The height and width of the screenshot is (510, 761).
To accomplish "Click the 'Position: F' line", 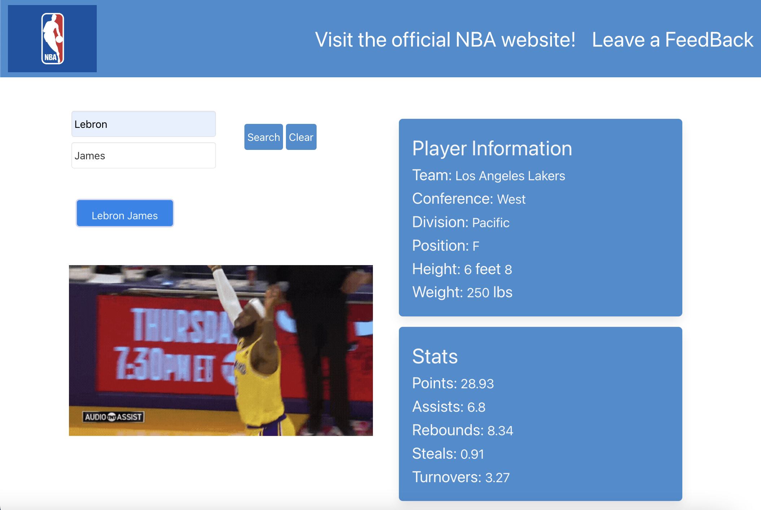I will point(445,246).
